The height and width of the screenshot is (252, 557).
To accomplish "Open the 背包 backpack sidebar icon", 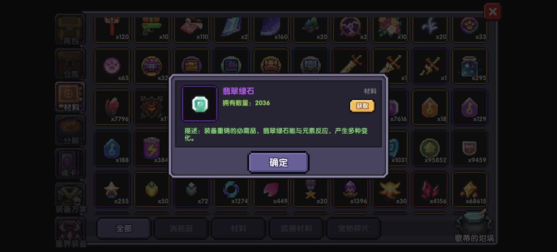I will pyautogui.click(x=70, y=30).
